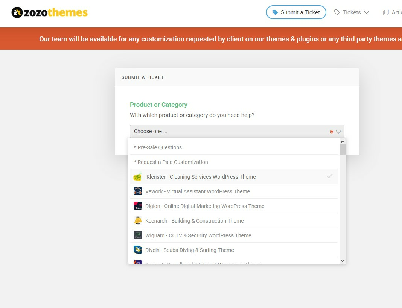Open the Choose one product dropdown
The width and height of the screenshot is (402, 308).
click(237, 132)
